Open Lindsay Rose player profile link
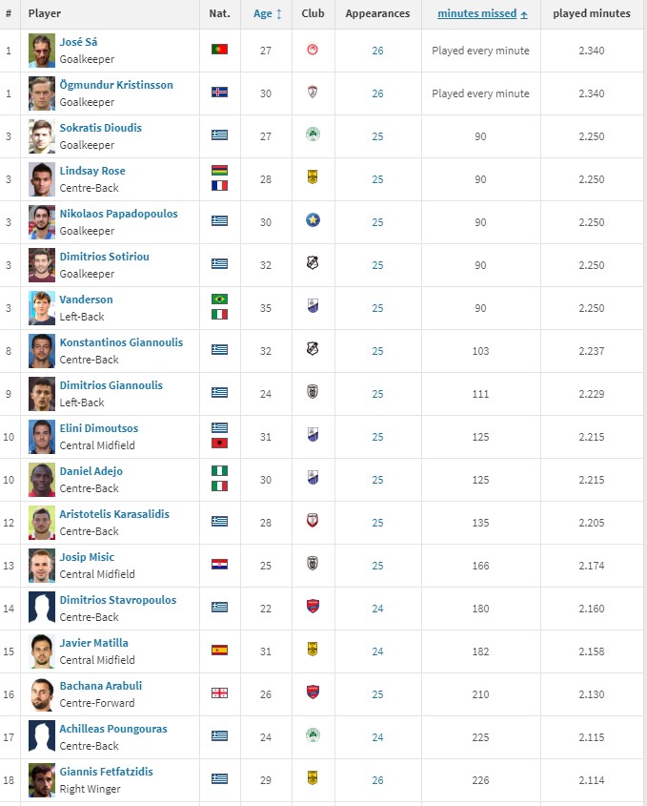647x806 pixels. coord(92,171)
